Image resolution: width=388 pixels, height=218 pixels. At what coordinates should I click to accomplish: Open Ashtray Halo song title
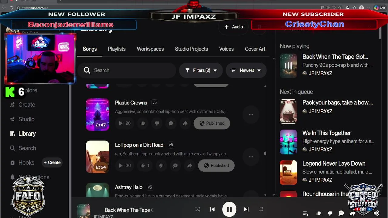(x=129, y=187)
